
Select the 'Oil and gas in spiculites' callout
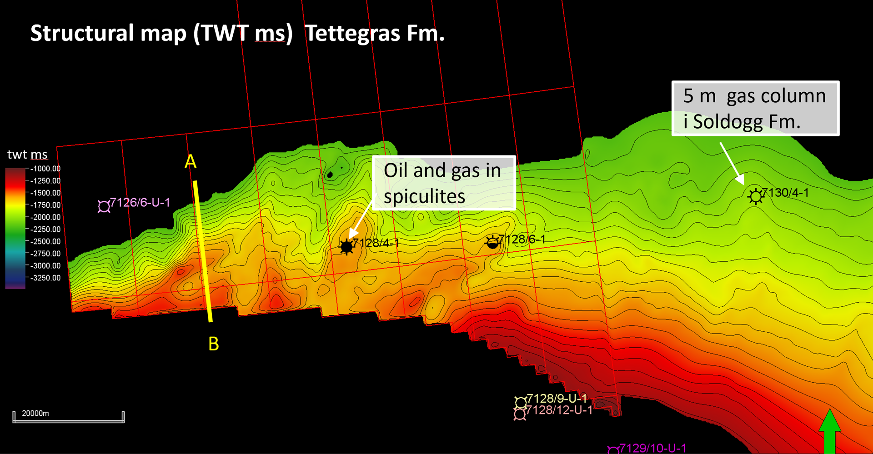(x=443, y=183)
